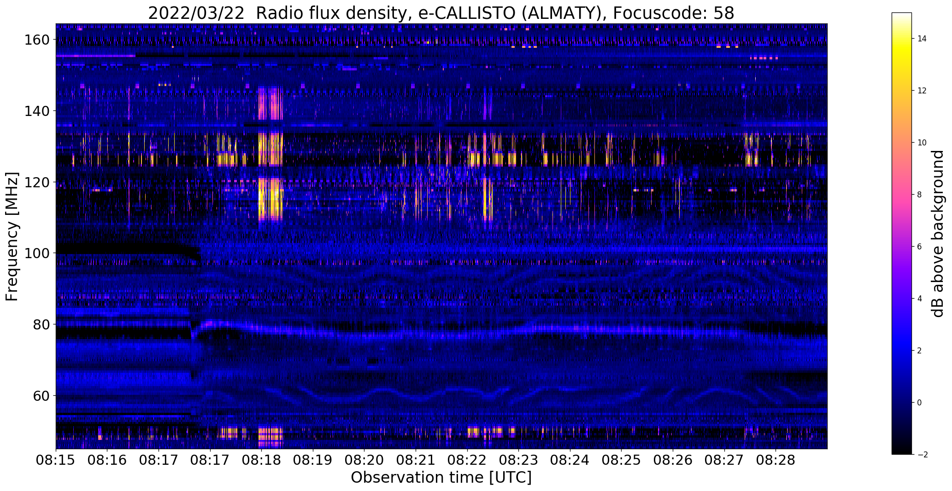Click the 08:26 time tick label

point(673,460)
